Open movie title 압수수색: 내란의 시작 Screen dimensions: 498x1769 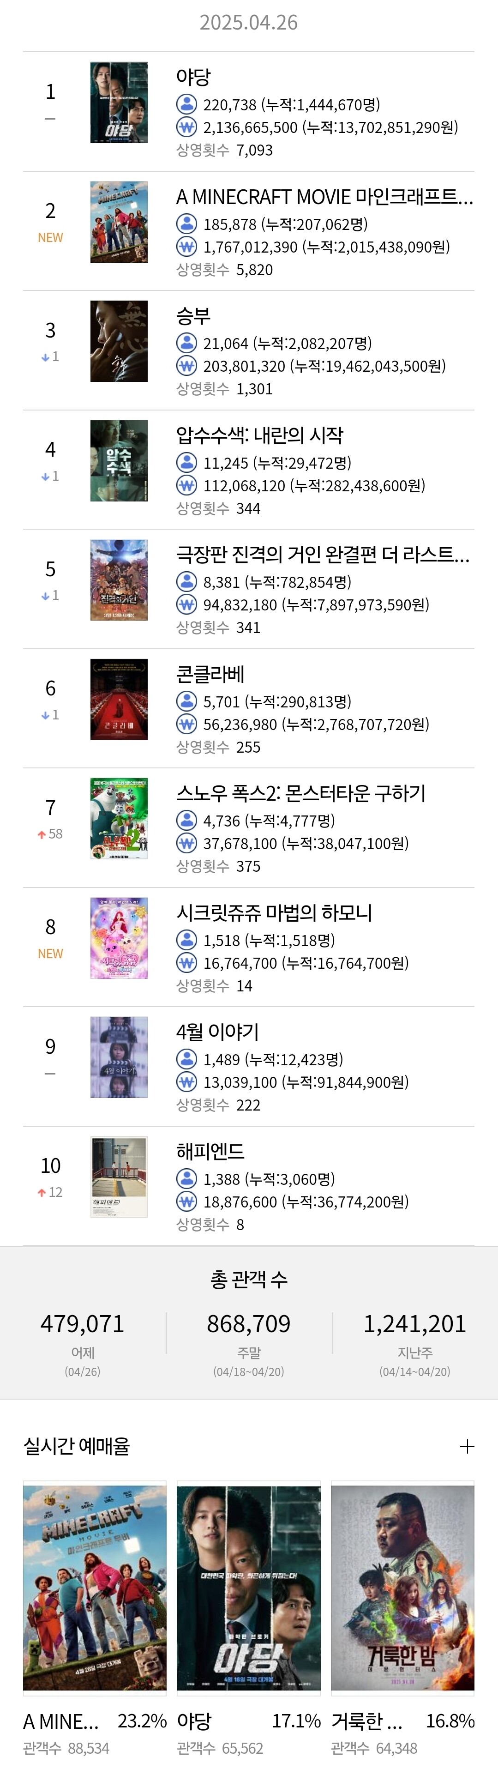[x=259, y=435]
